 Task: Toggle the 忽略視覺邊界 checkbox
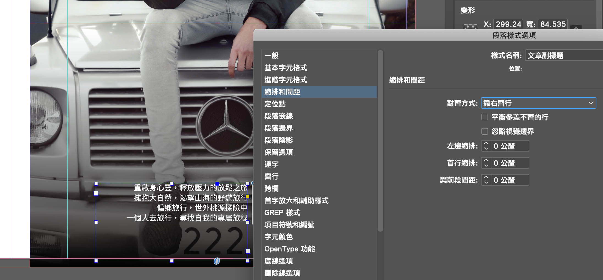pos(485,131)
